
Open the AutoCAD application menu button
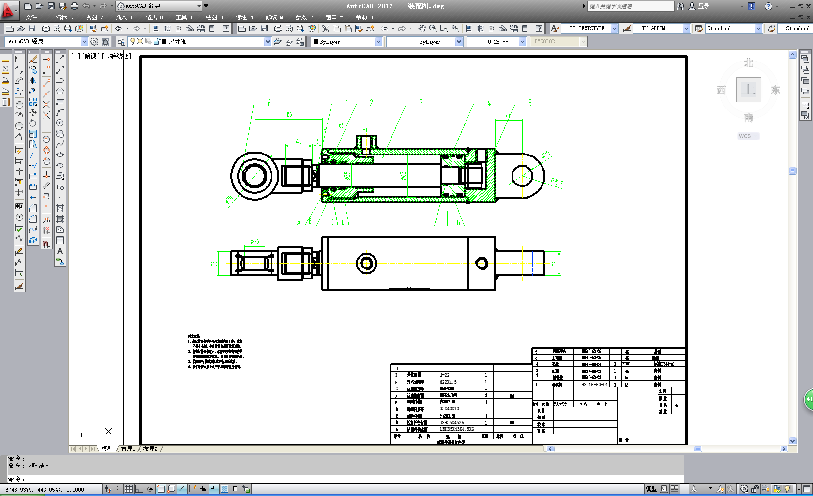click(x=10, y=10)
